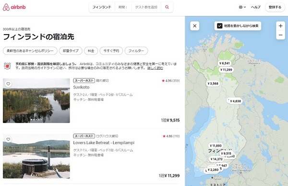Image resolution: width=288 pixels, height=186 pixels.
Task: Edit the フィンランド location field
Action: coord(102,7)
